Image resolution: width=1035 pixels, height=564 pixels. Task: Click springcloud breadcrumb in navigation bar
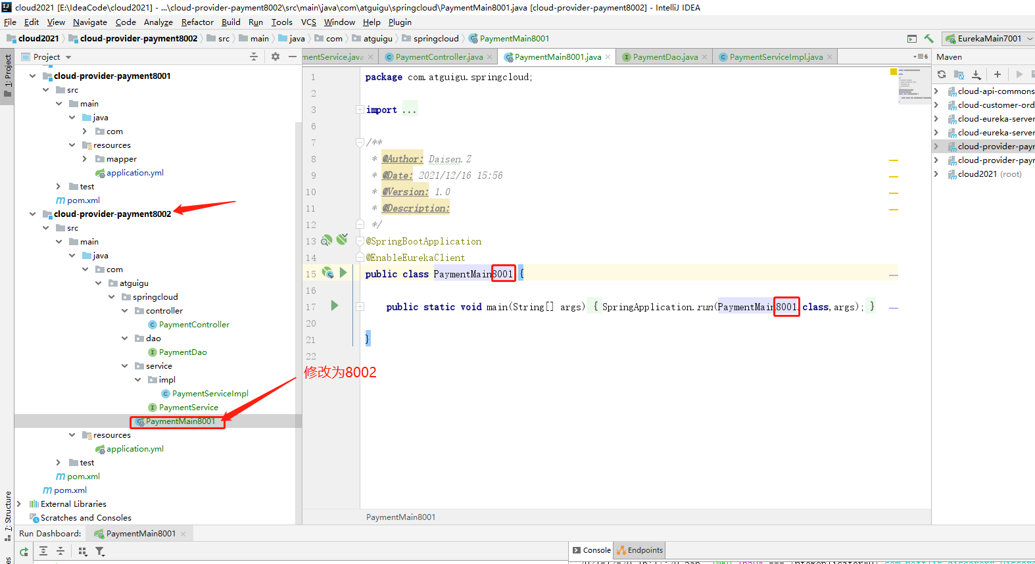click(x=431, y=39)
